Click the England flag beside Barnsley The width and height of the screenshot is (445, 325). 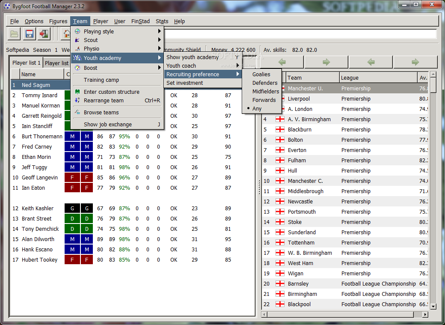pos(280,283)
